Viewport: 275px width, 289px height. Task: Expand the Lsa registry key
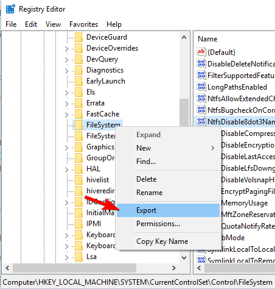click(67, 257)
